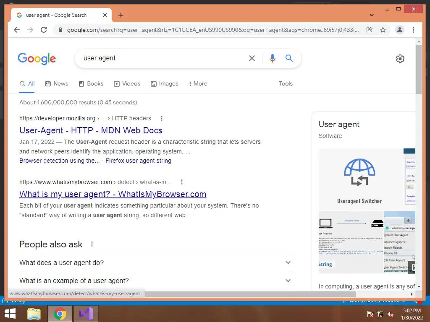Viewport: 430px width, 322px height.
Task: Open User-Agent - HTTP - MDN Web Docs
Action: [x=91, y=130]
